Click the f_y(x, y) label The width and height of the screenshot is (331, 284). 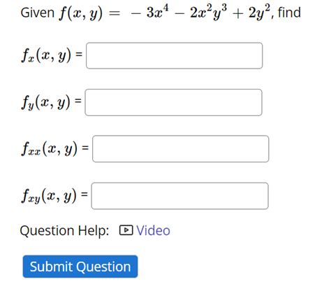(45, 102)
